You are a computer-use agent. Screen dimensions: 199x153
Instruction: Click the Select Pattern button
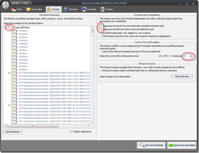(13, 132)
